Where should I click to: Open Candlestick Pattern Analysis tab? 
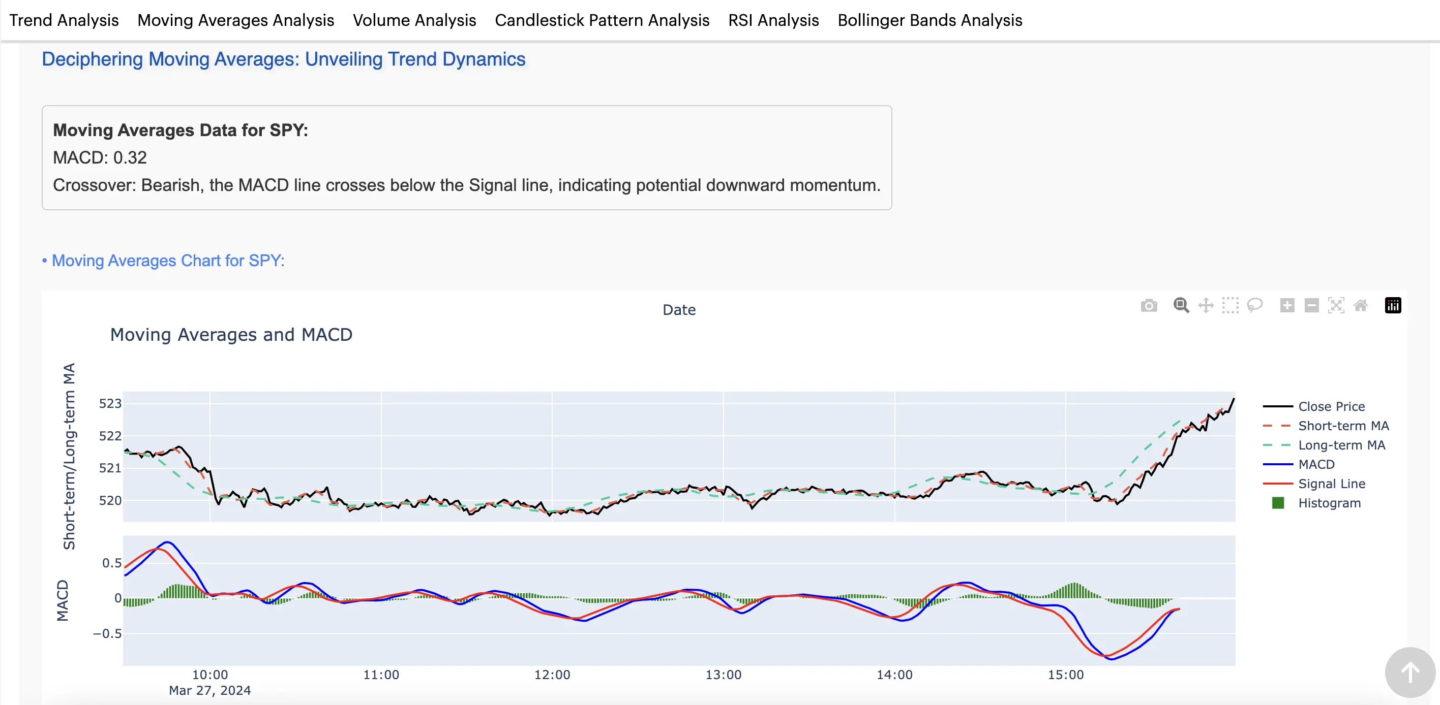click(x=602, y=20)
